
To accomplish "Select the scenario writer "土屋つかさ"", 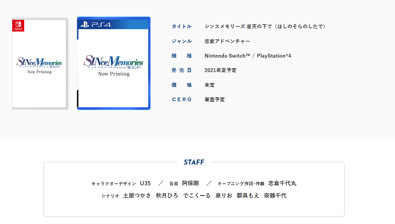I will [137, 196].
